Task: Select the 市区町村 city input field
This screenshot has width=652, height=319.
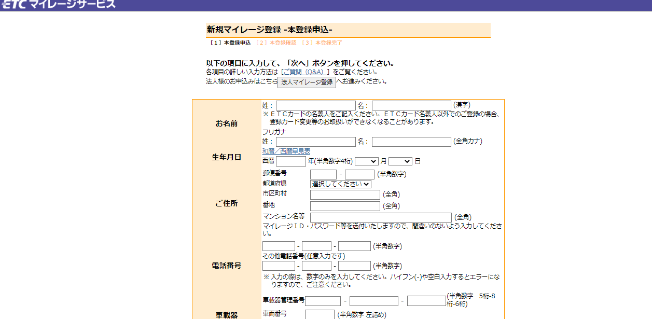Action: click(345, 195)
